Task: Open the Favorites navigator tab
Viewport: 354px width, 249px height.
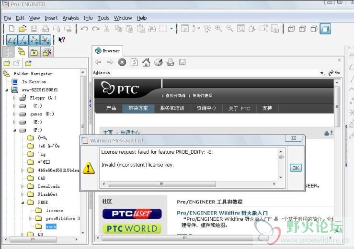Action: (x=34, y=52)
